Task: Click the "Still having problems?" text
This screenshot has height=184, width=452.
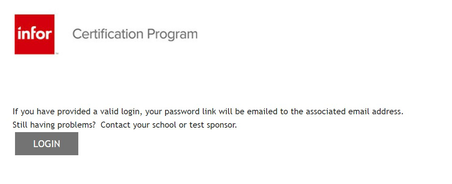Action: pyautogui.click(x=54, y=125)
